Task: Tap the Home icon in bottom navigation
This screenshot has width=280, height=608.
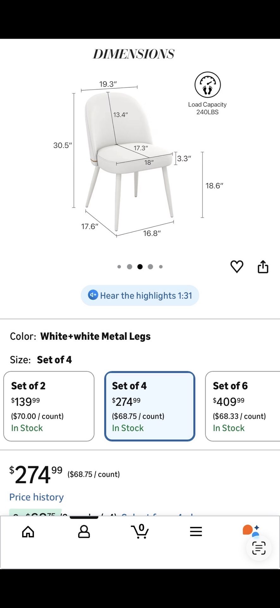Action: pyautogui.click(x=28, y=531)
